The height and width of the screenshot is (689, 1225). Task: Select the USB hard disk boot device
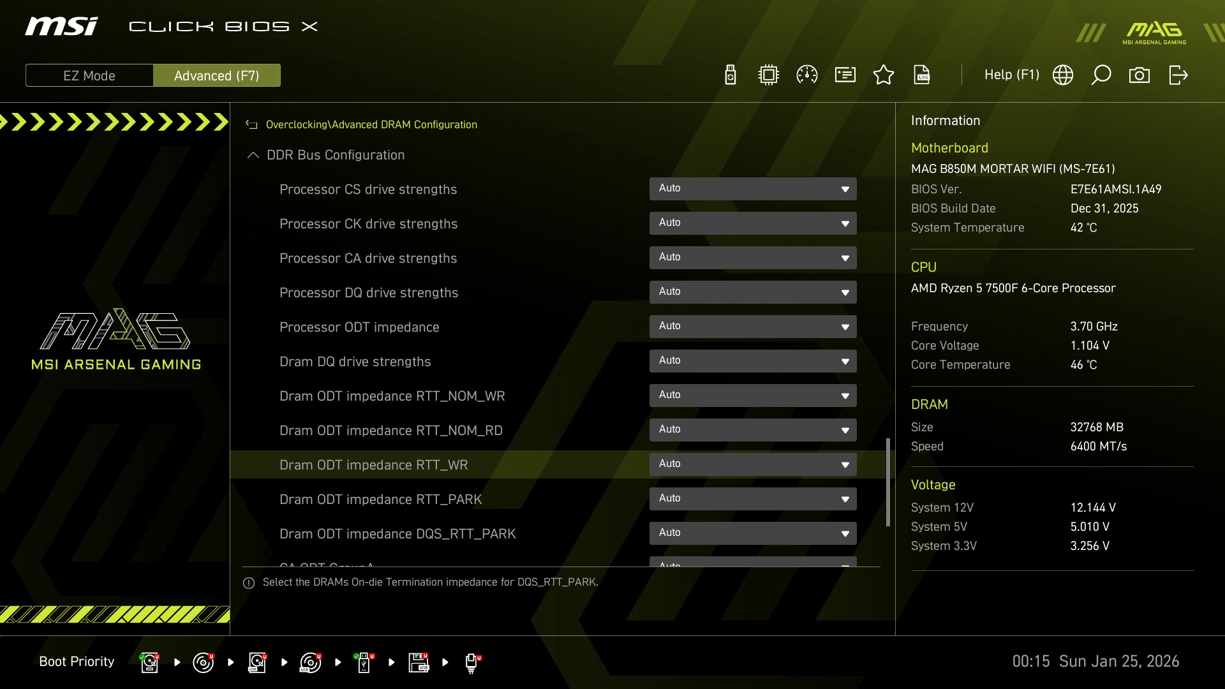coord(257,662)
